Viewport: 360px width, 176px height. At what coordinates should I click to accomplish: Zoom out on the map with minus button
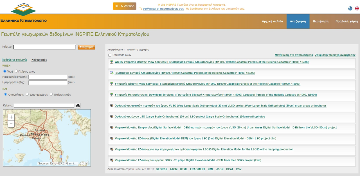point(11,124)
